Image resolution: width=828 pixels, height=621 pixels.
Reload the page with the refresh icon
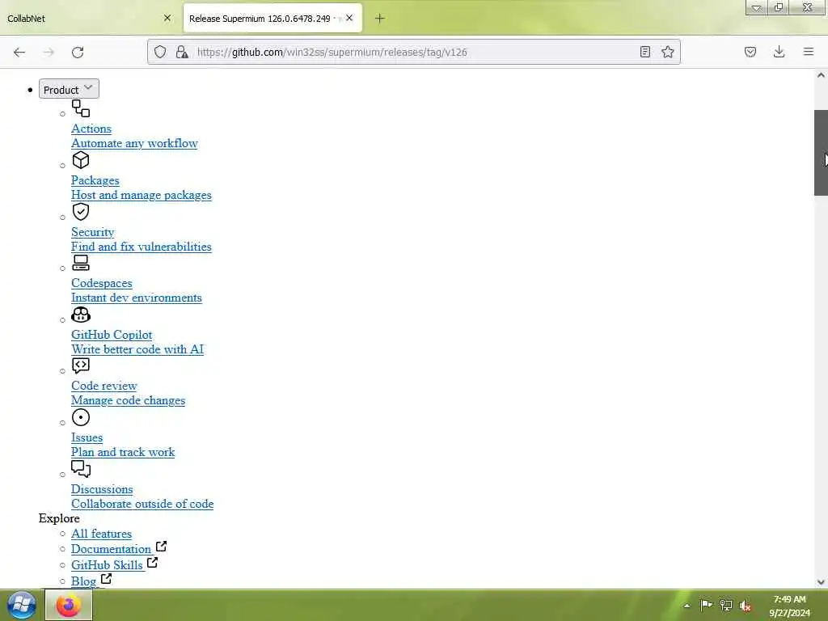[x=78, y=53]
